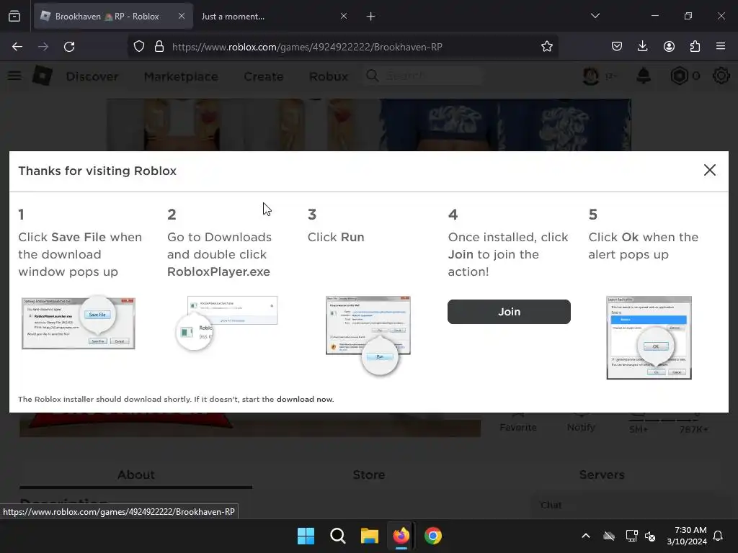Image resolution: width=738 pixels, height=553 pixels.
Task: Close the Thanks for visiting Roblox dialog
Action: 709,170
